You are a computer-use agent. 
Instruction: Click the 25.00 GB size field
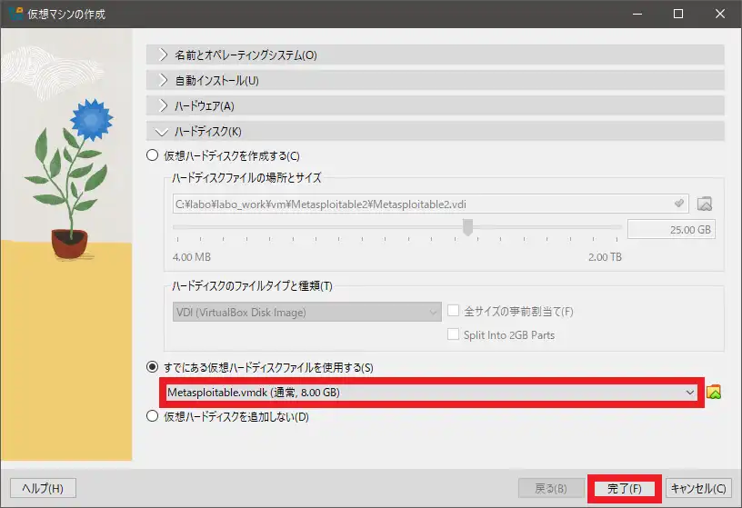coord(671,230)
